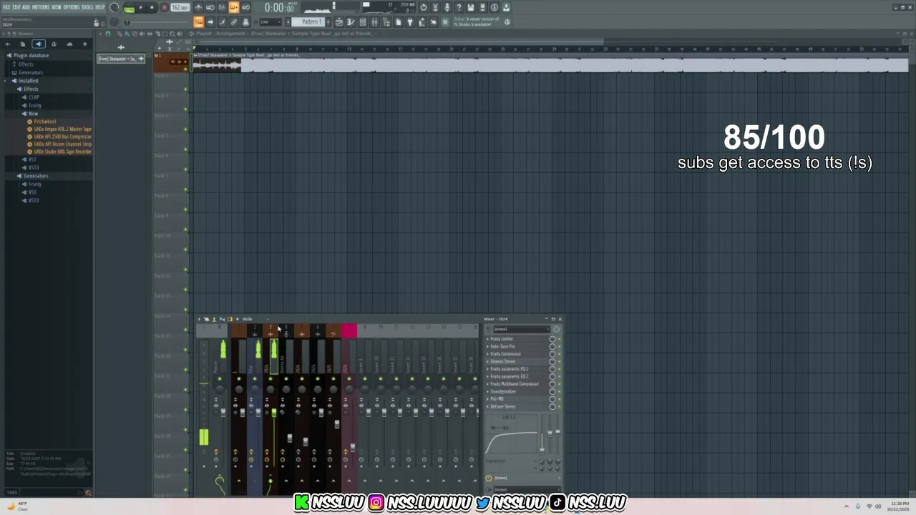Screen dimensions: 916x515
Task: Open the Soundgoodizer effect slot
Action: (x=503, y=391)
